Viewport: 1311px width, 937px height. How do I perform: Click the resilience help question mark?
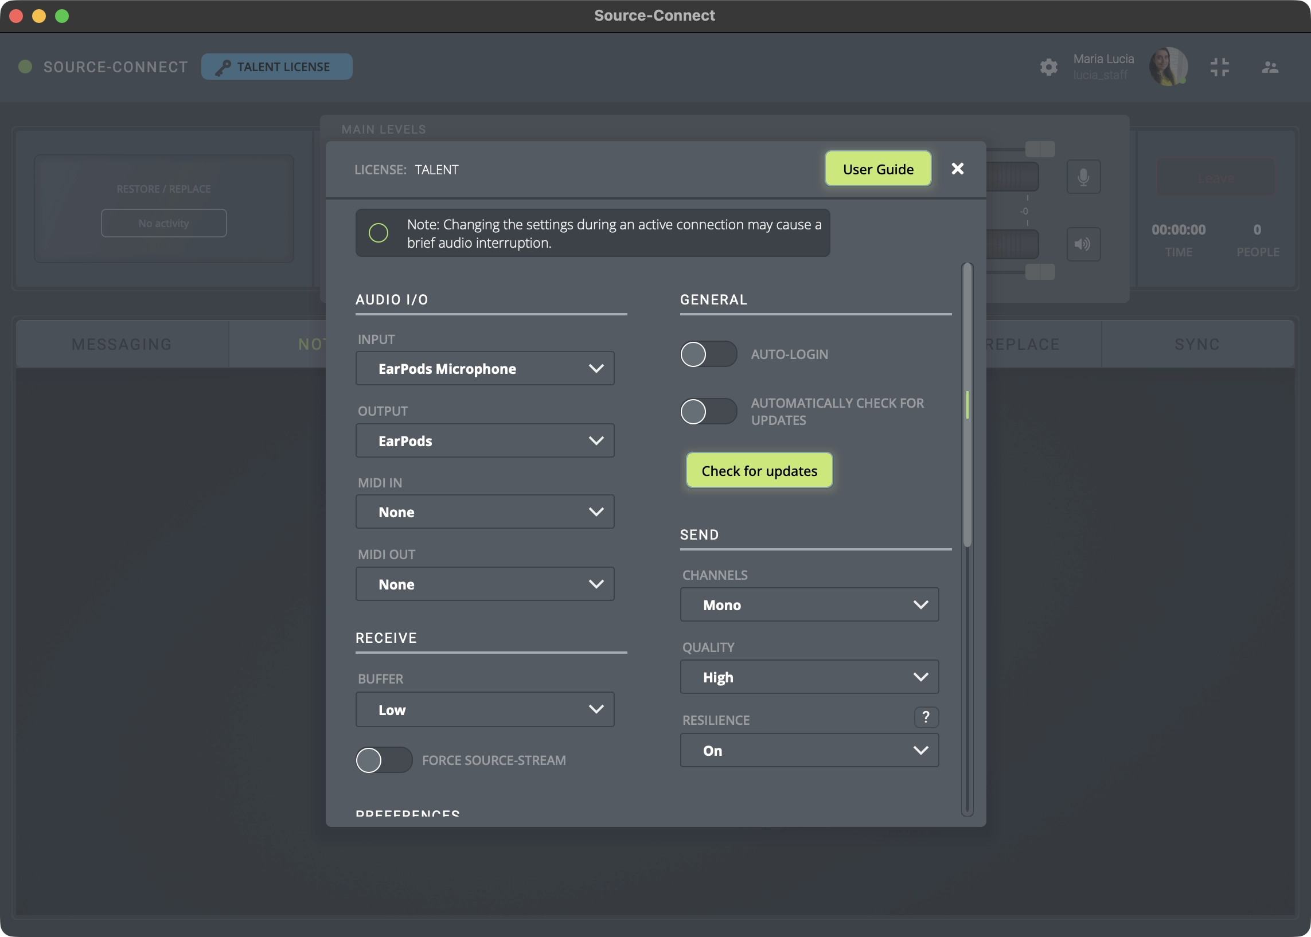click(926, 717)
